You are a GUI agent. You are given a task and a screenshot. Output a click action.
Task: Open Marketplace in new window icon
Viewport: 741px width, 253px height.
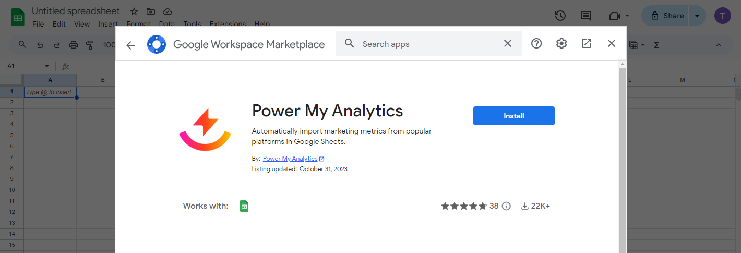[587, 44]
